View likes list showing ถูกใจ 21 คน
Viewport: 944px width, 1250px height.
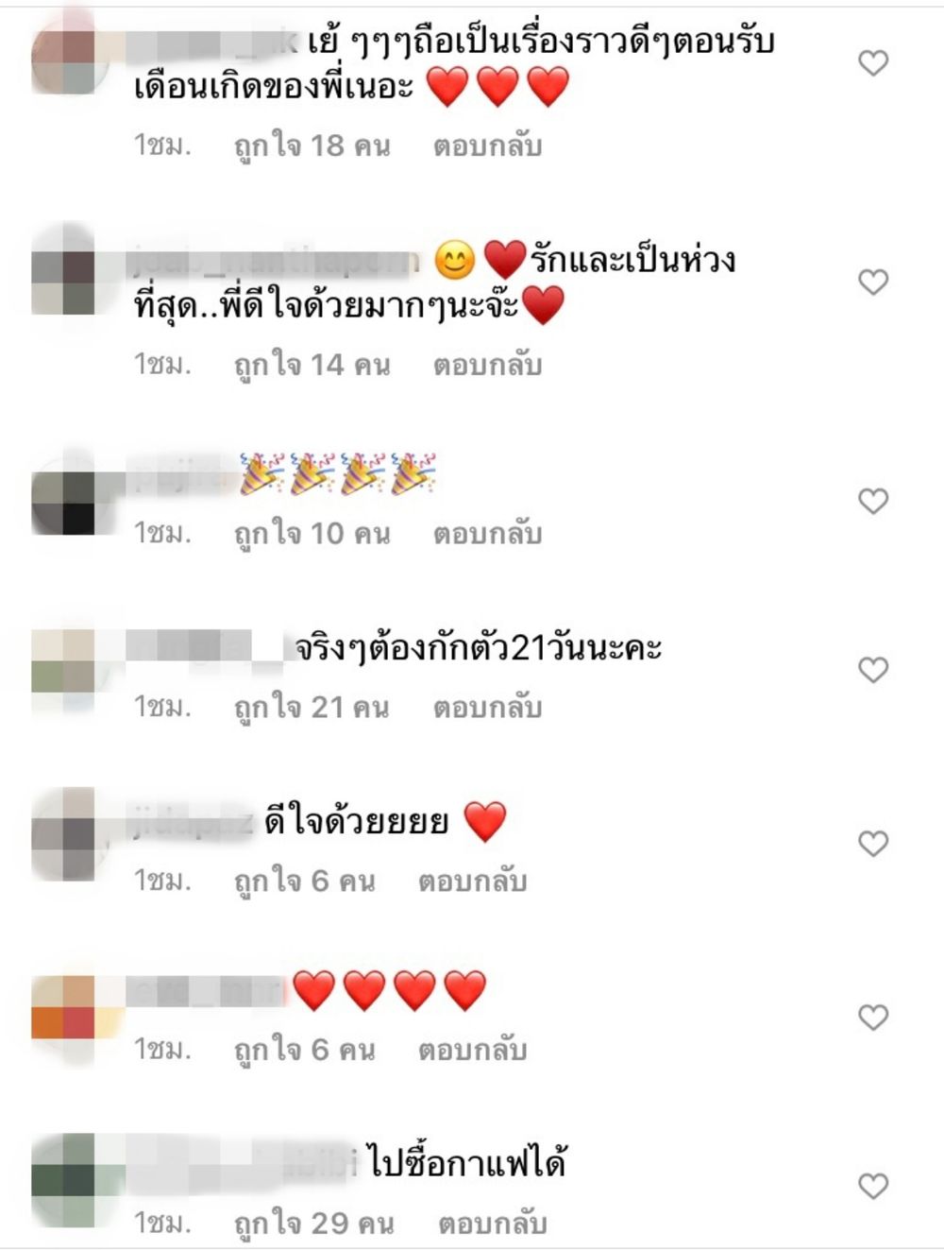pyautogui.click(x=312, y=707)
